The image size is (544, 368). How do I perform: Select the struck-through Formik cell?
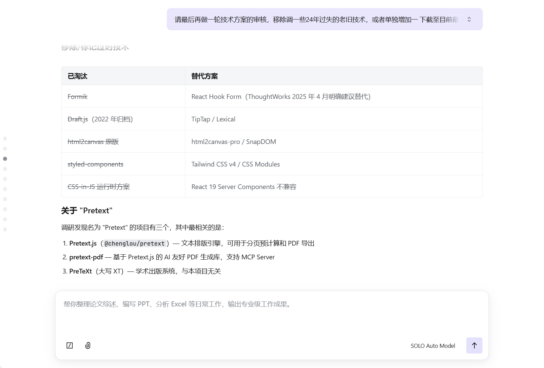(77, 97)
